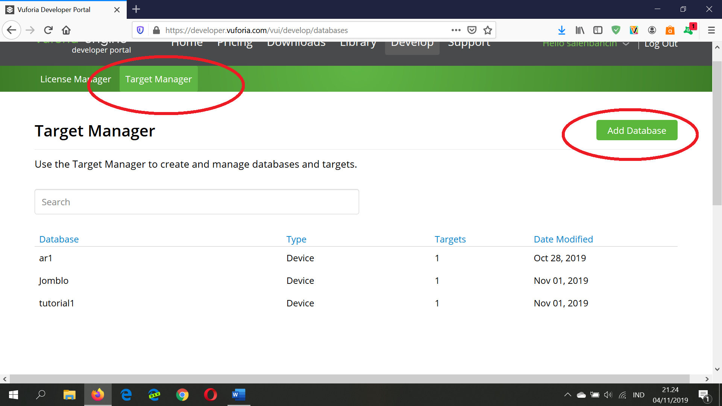722x406 pixels.
Task: Sort by Type column header
Action: (x=296, y=239)
